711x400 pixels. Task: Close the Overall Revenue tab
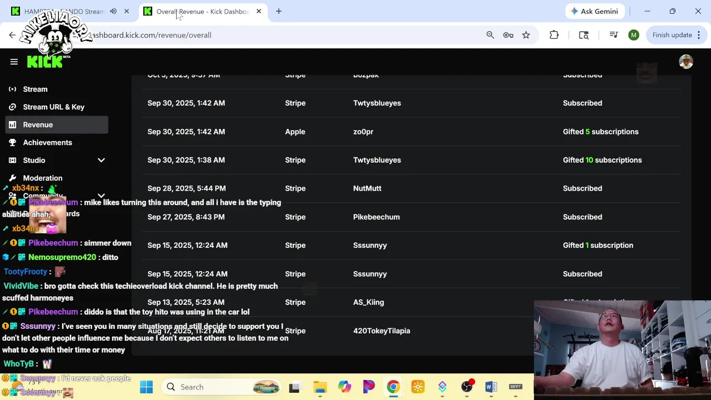click(x=258, y=11)
